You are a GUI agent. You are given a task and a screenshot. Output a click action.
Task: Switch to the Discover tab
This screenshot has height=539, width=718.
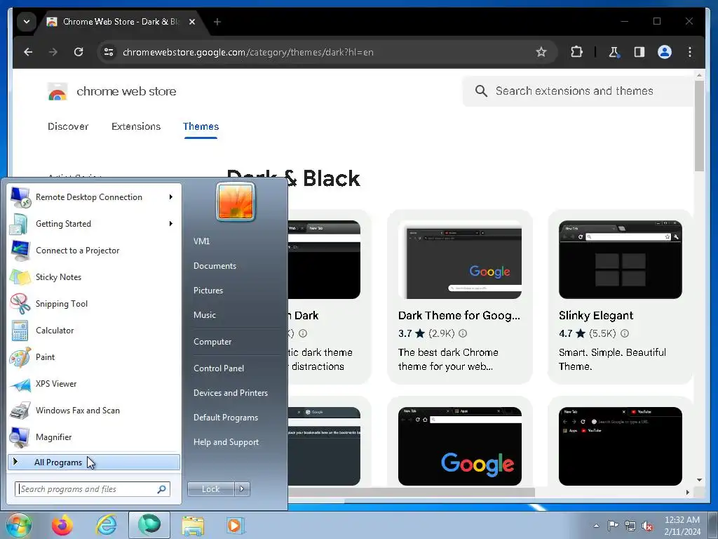click(x=68, y=126)
